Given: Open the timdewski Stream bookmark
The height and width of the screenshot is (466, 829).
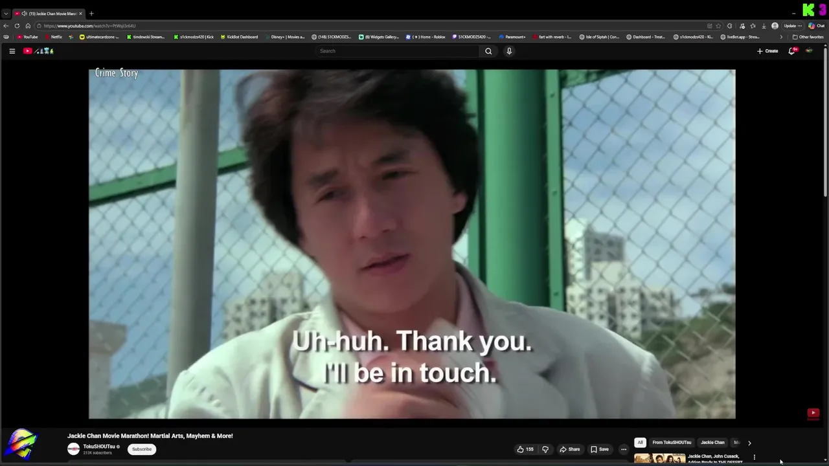Looking at the screenshot, I should coord(146,37).
